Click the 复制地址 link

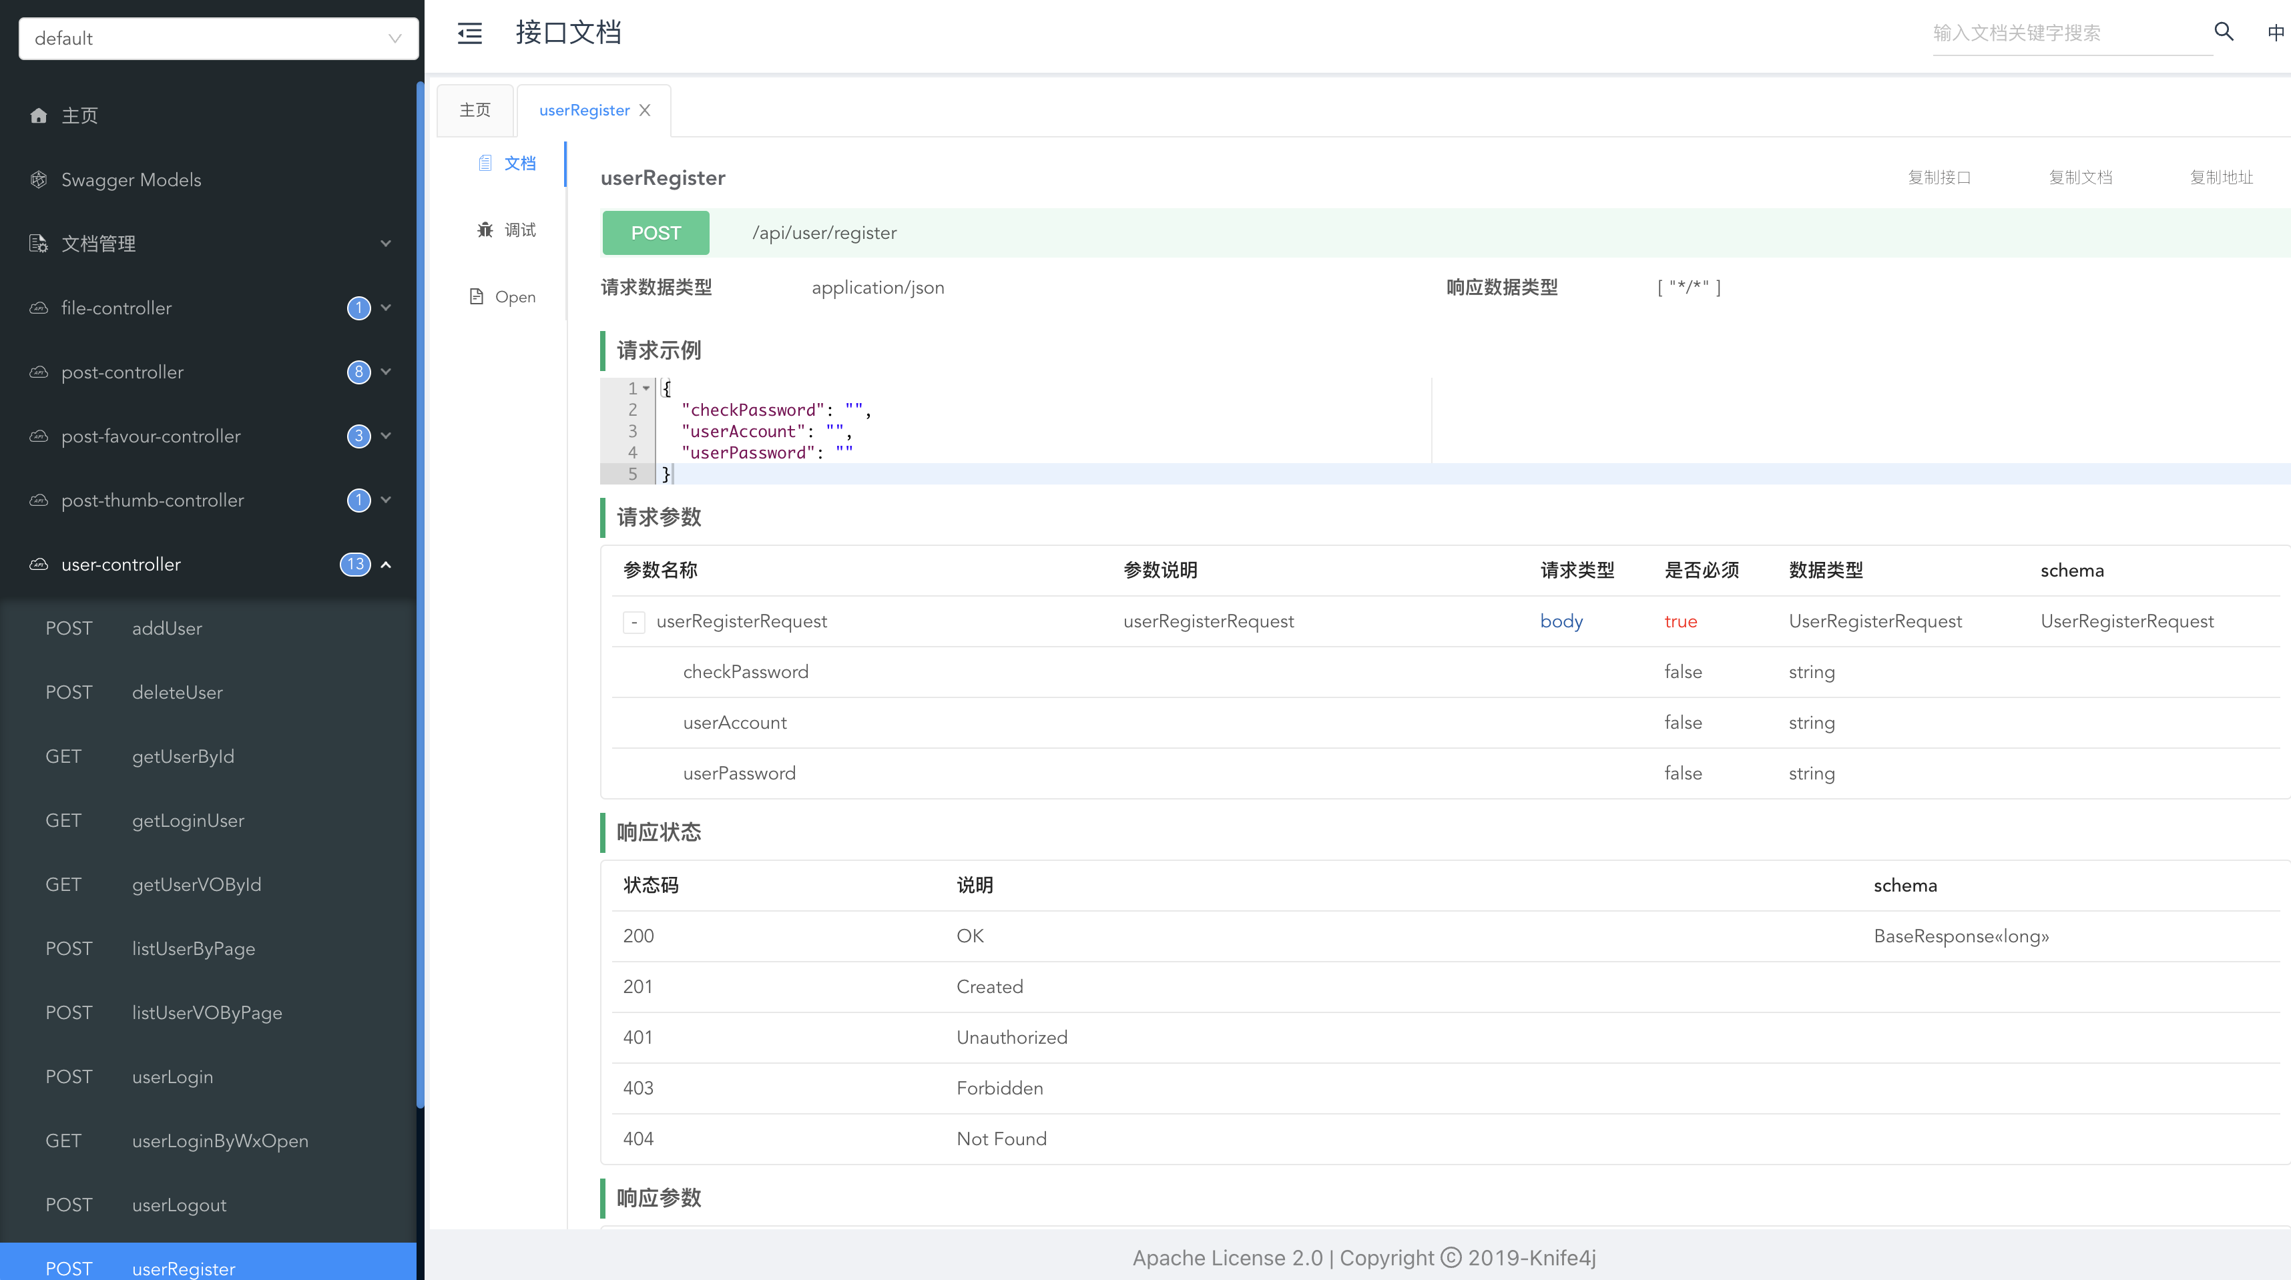pyautogui.click(x=2221, y=178)
